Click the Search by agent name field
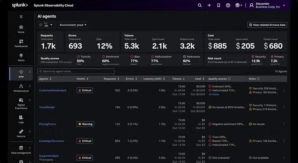The height and width of the screenshot is (163, 298). (x=76, y=72)
